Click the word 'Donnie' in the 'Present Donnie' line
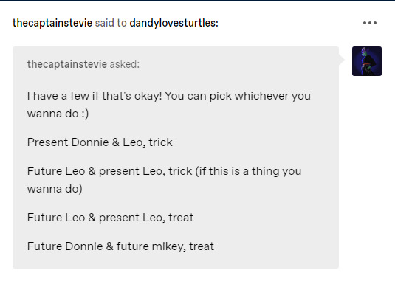 pyautogui.click(x=90, y=142)
